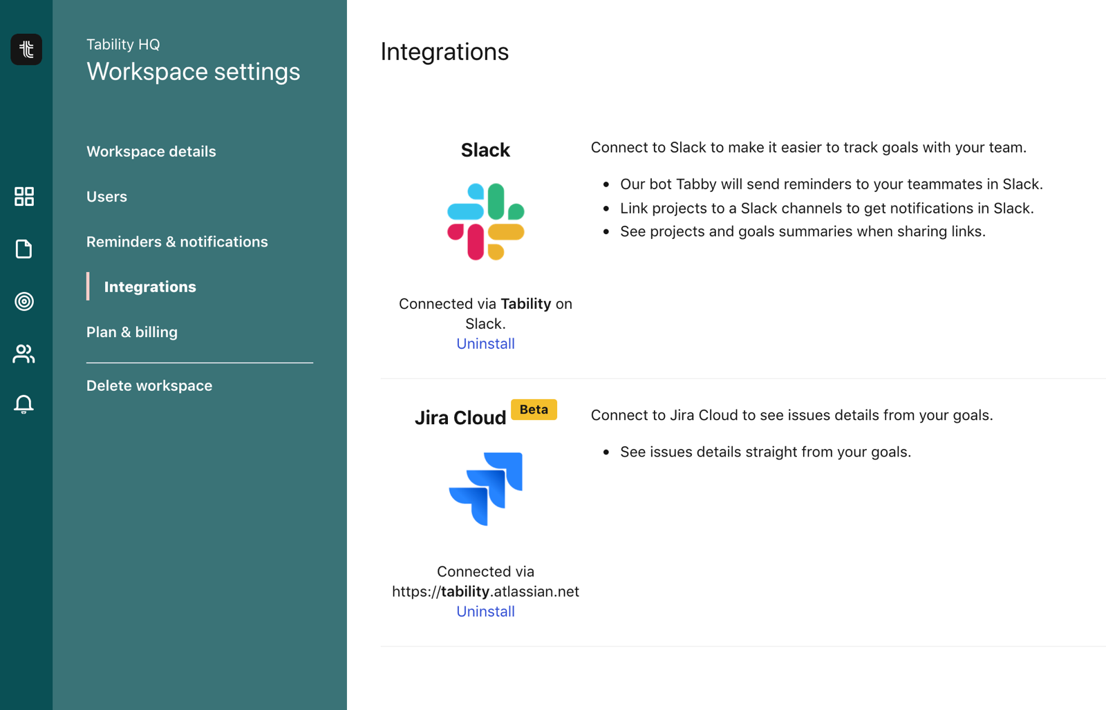The width and height of the screenshot is (1106, 710).
Task: Click the Jira Cloud integration title
Action: (x=460, y=418)
